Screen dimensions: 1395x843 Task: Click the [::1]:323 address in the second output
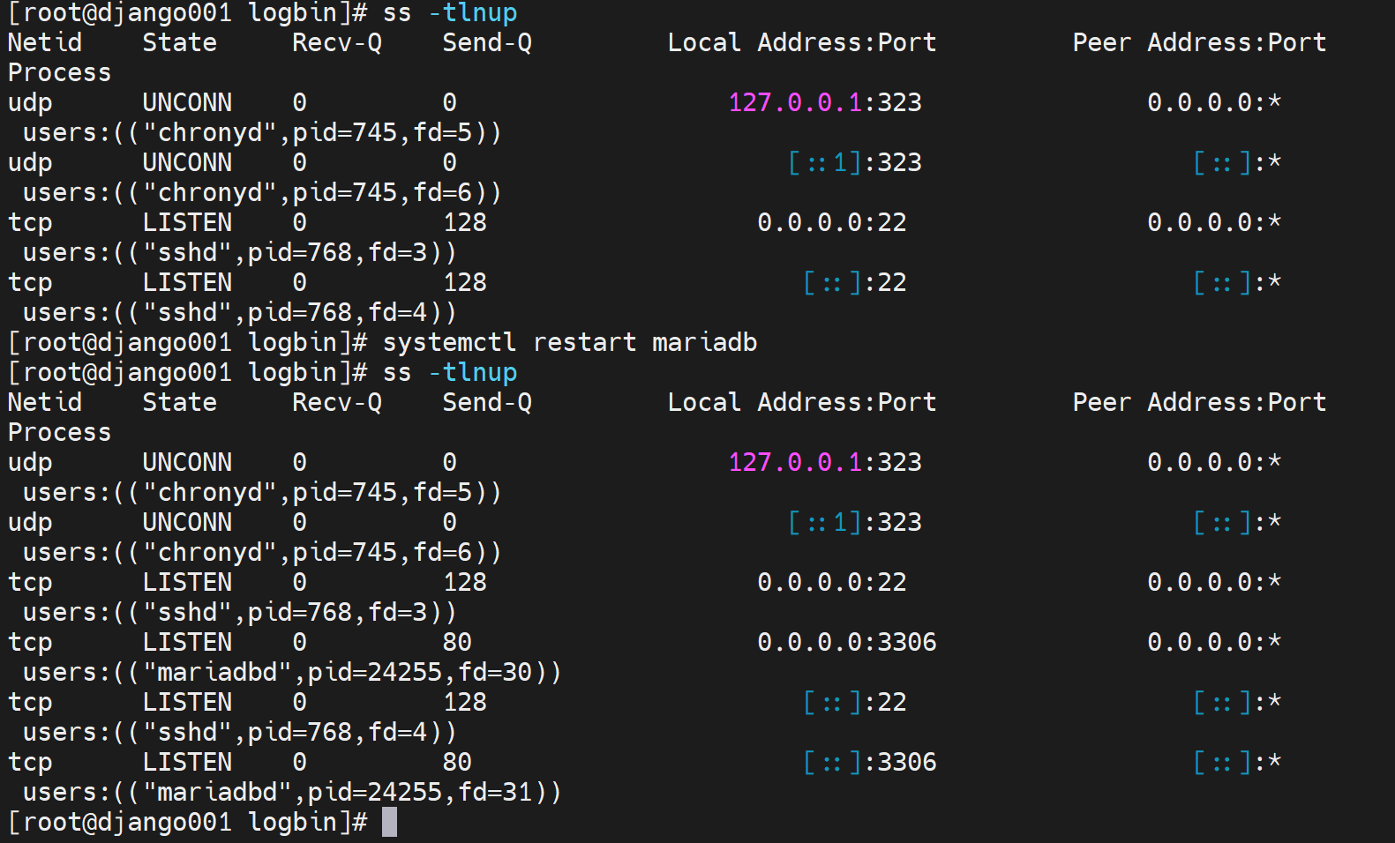854,522
